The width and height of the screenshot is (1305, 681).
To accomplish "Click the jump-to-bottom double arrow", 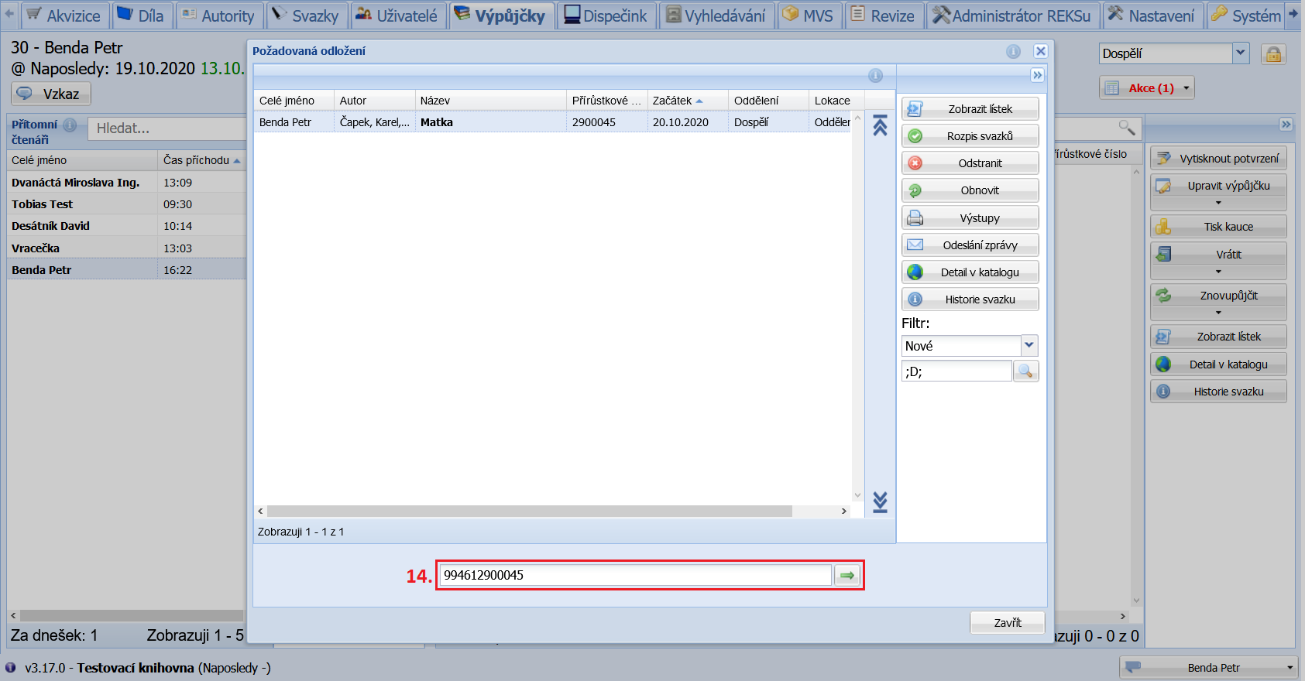I will 880,502.
